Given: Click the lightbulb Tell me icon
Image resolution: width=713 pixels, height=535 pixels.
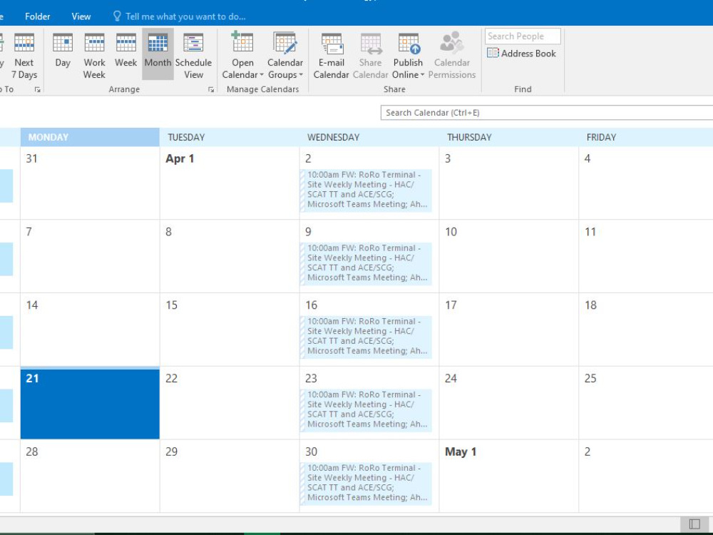Looking at the screenshot, I should (x=117, y=16).
